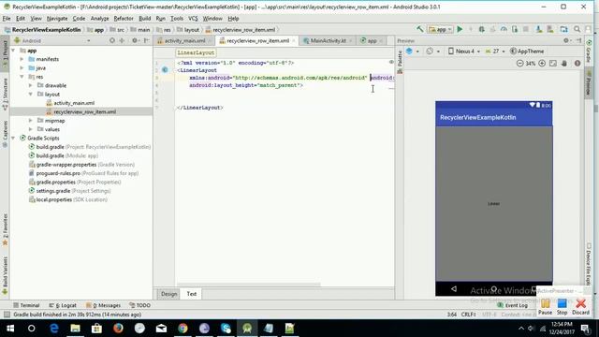Click the Search Everywhere magnifier icon

tap(577, 29)
